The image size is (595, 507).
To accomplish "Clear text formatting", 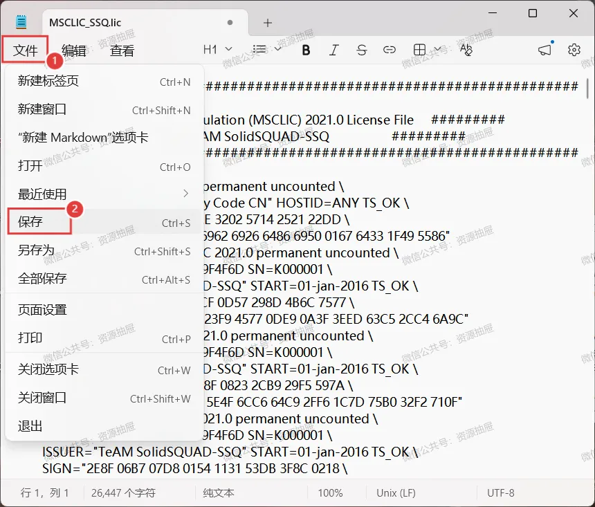I will coord(466,50).
